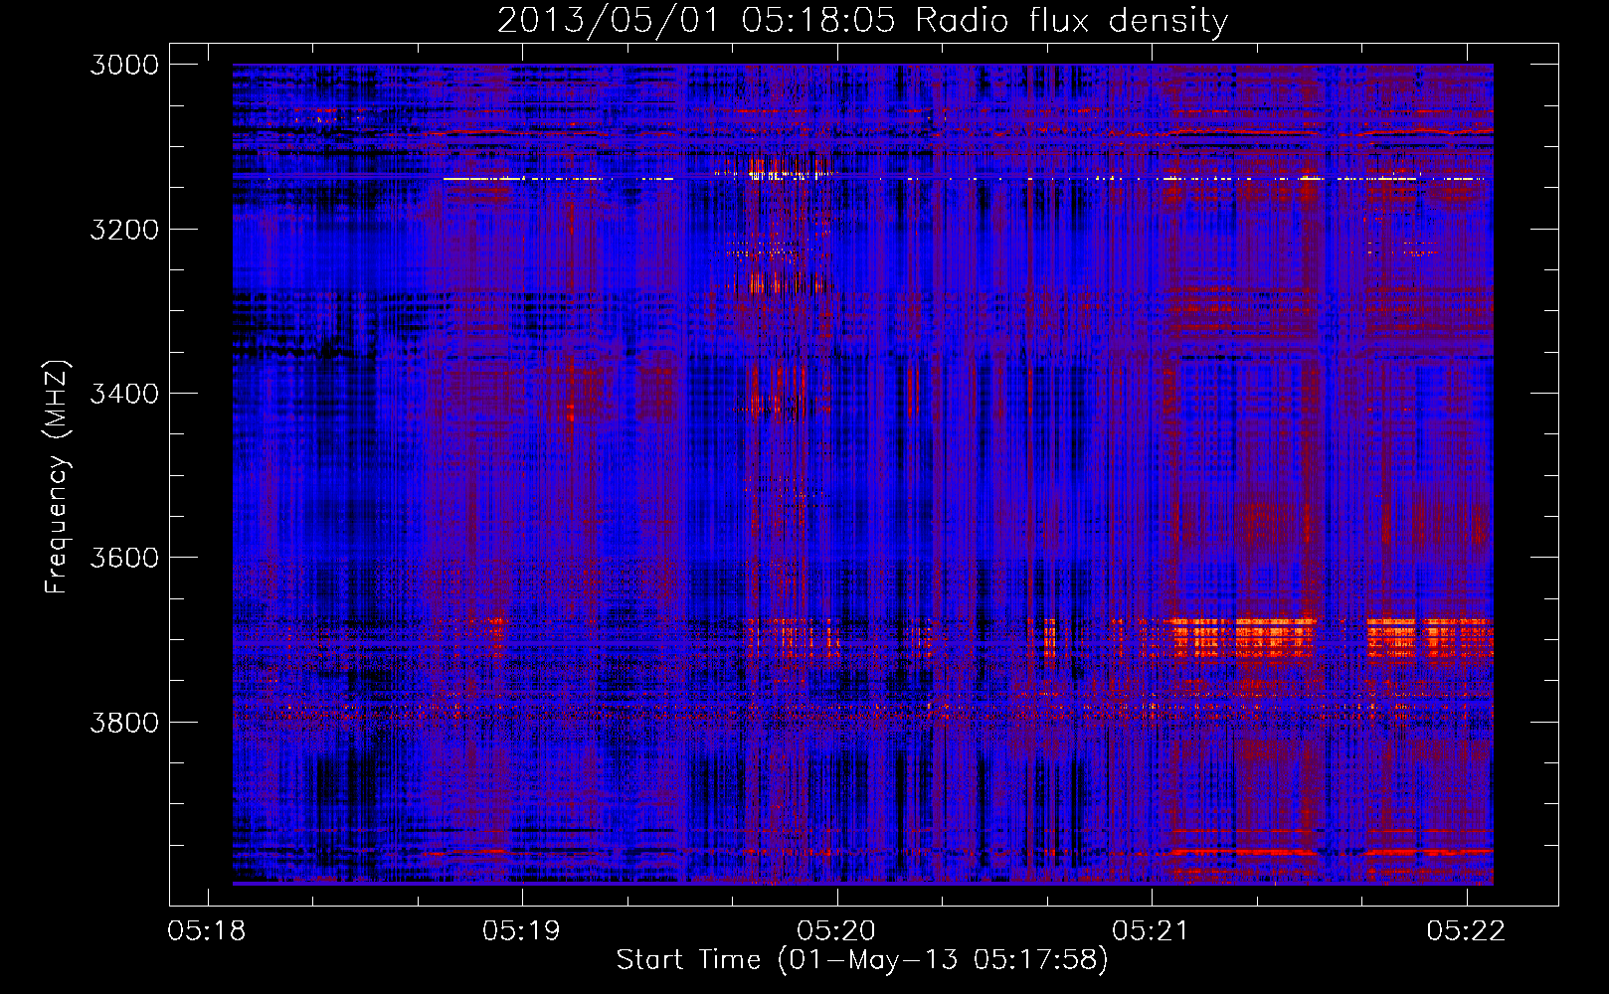The height and width of the screenshot is (994, 1609).
Task: Click the "Frequency (MHZ)" axis label
Action: click(x=57, y=478)
